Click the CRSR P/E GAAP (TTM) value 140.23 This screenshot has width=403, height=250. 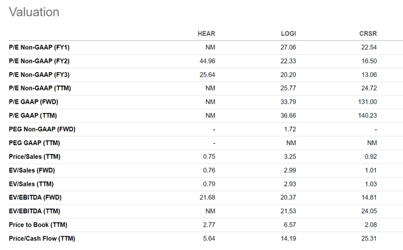point(368,116)
